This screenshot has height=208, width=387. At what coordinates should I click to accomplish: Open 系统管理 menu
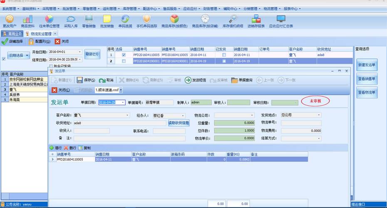pyautogui.click(x=10, y=9)
